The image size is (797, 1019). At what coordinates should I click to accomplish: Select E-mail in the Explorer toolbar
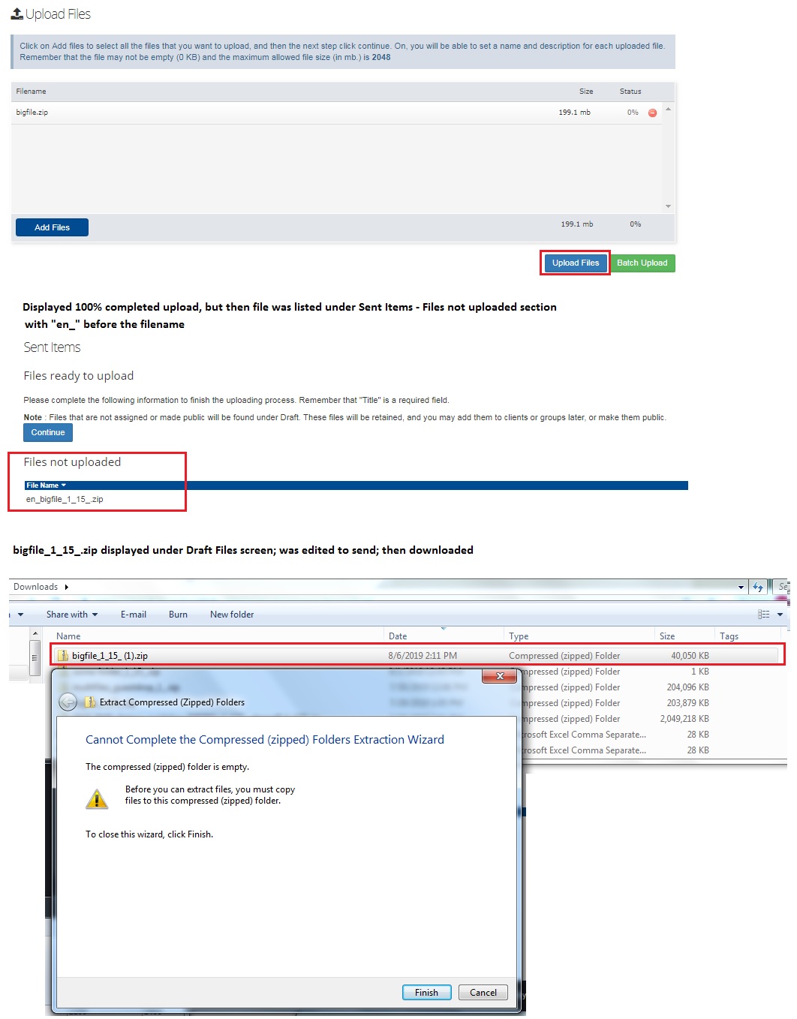coord(134,614)
